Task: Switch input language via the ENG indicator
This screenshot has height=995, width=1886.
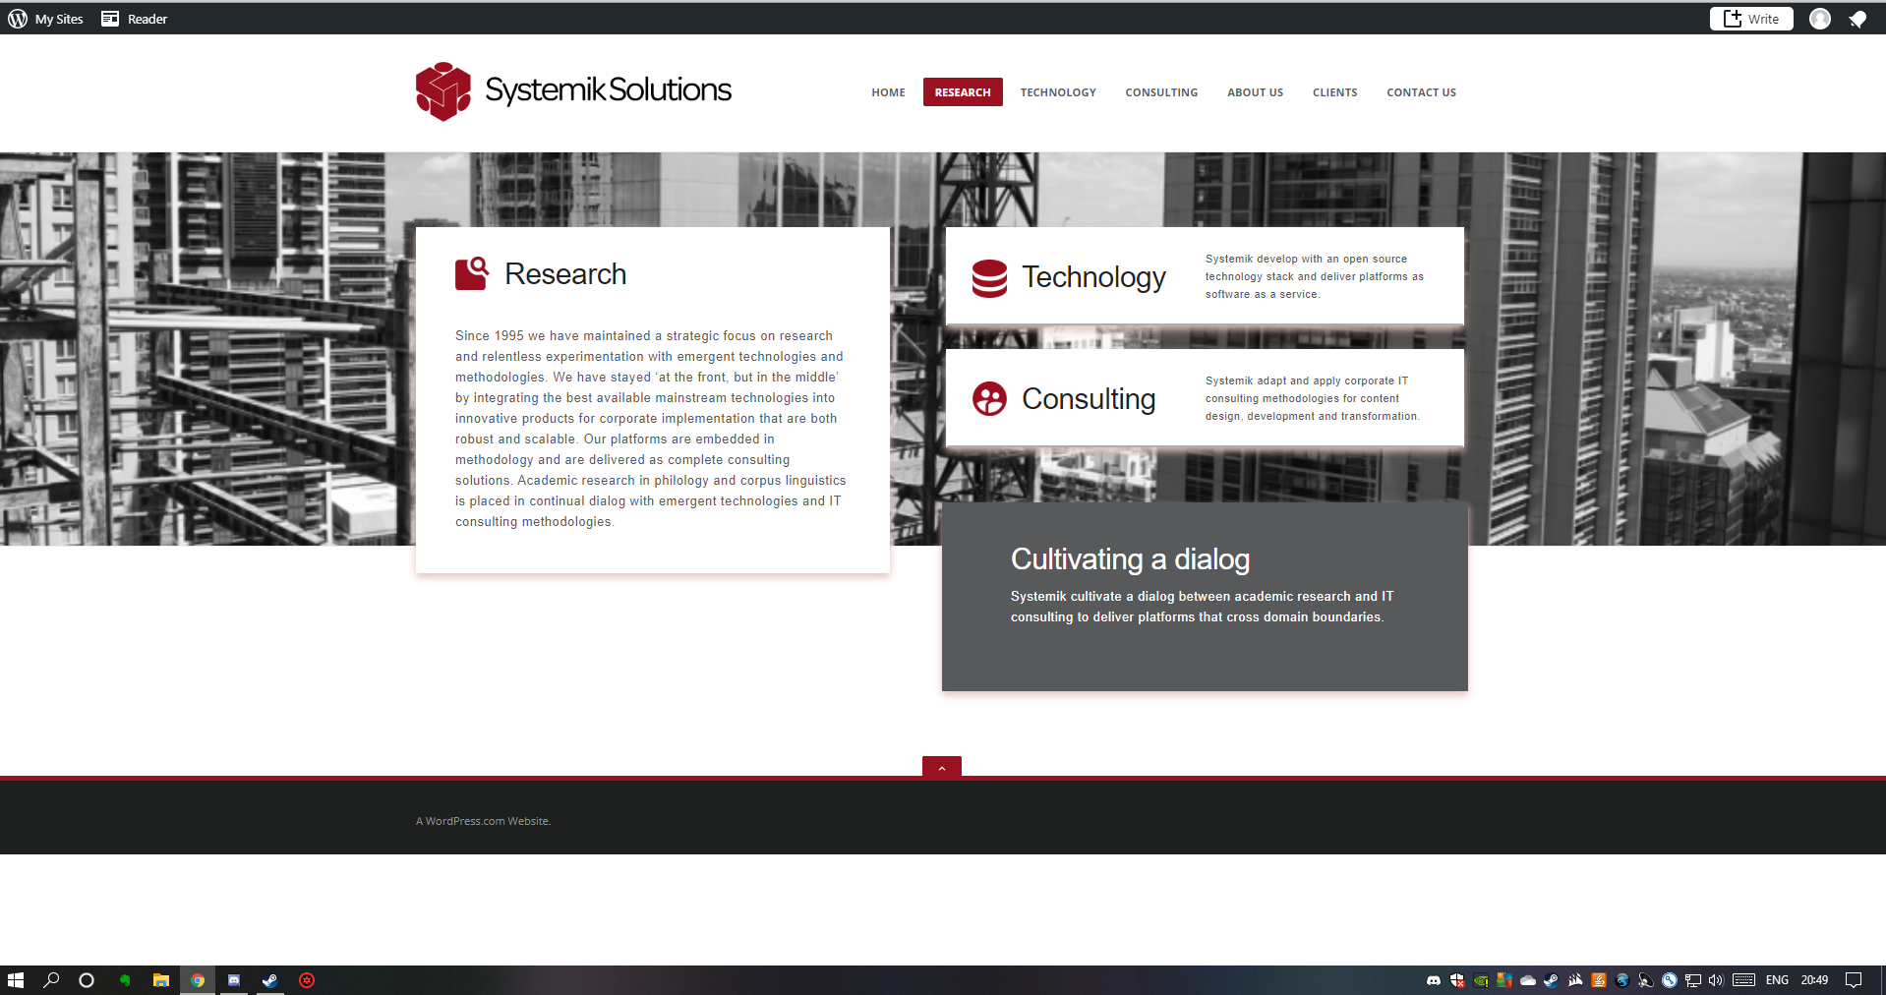Action: 1777,980
